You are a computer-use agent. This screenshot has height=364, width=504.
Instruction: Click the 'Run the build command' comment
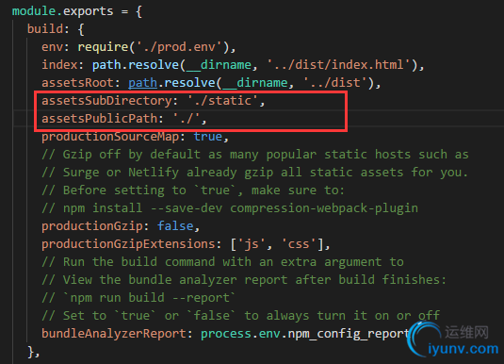222,262
